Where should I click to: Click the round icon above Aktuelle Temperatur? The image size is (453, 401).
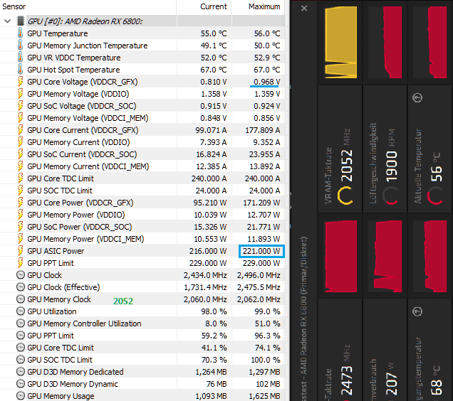[x=417, y=97]
